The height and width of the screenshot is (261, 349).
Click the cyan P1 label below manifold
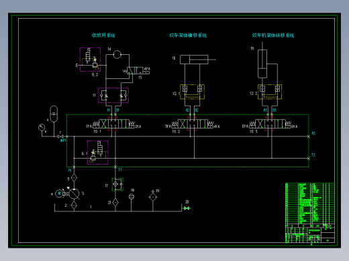(x=70, y=171)
